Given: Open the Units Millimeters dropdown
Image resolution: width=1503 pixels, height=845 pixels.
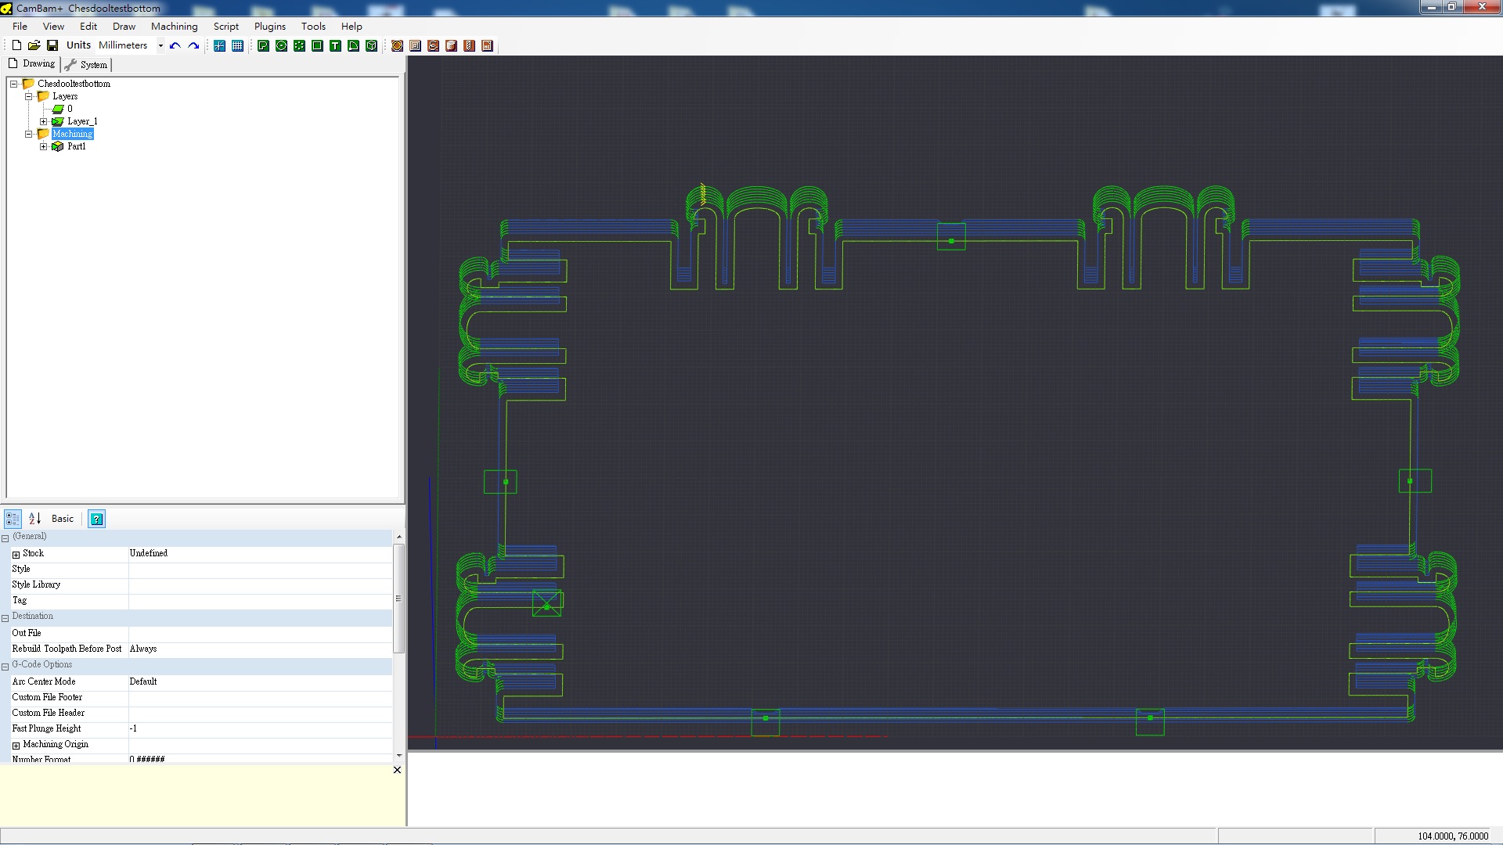Looking at the screenshot, I should 160,45.
